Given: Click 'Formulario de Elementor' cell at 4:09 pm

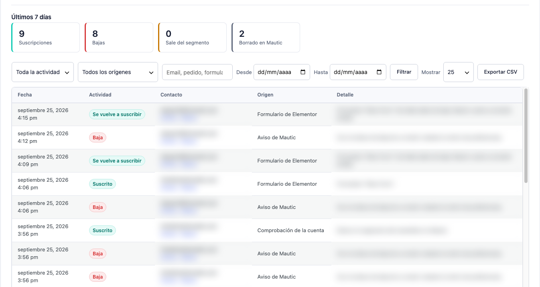Looking at the screenshot, I should [x=287, y=161].
